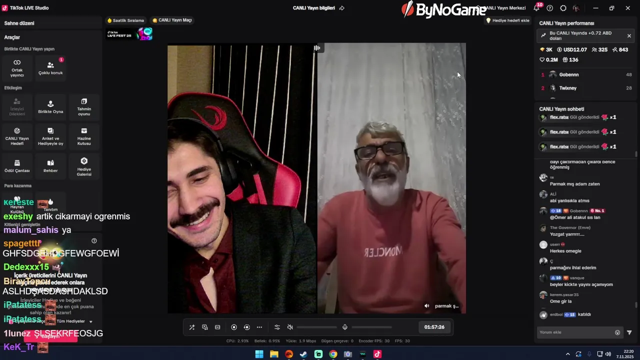
Task: Adjust the speaker volume slider
Action: (x=316, y=327)
